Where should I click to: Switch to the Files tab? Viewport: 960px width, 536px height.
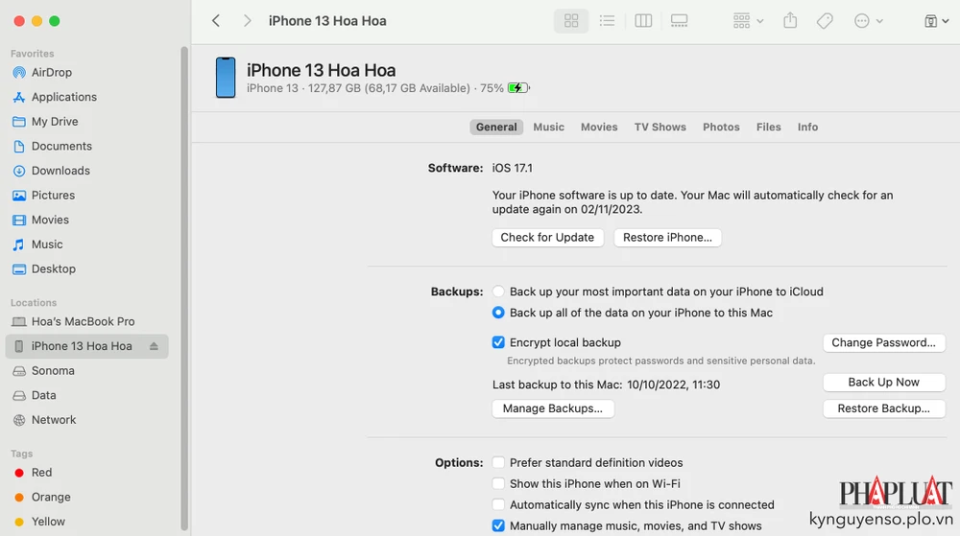pos(768,128)
